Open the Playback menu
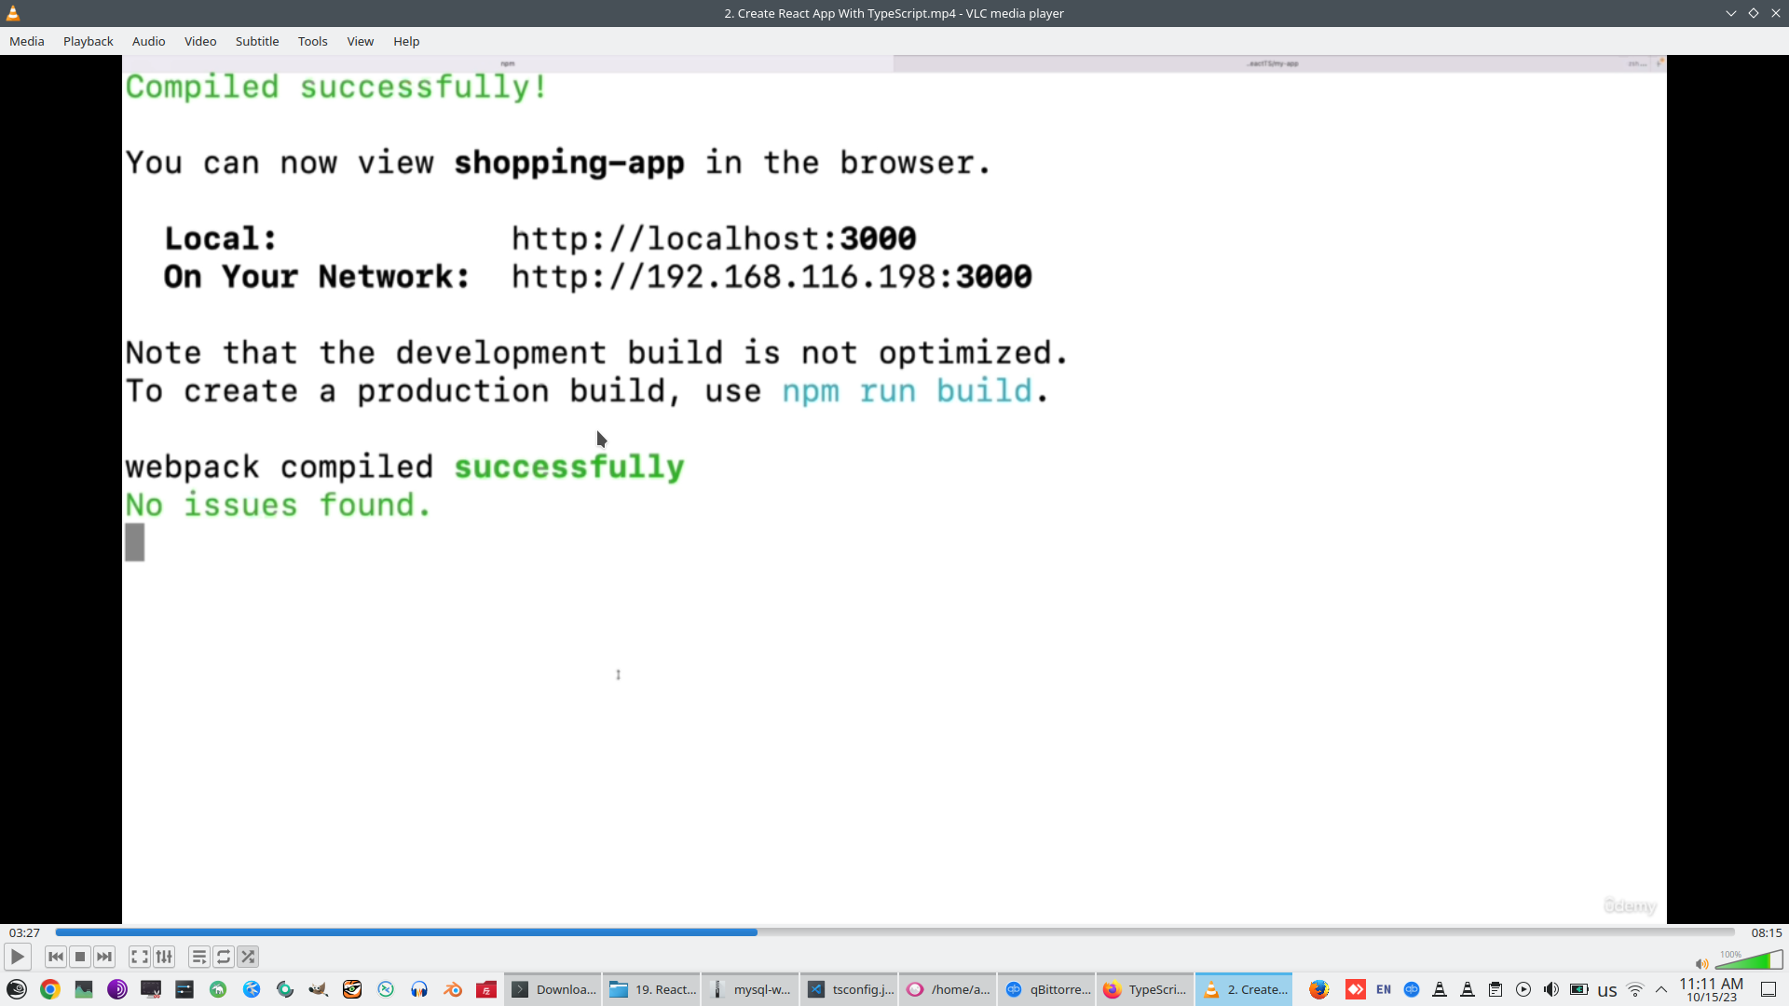This screenshot has width=1789, height=1006. (x=89, y=41)
